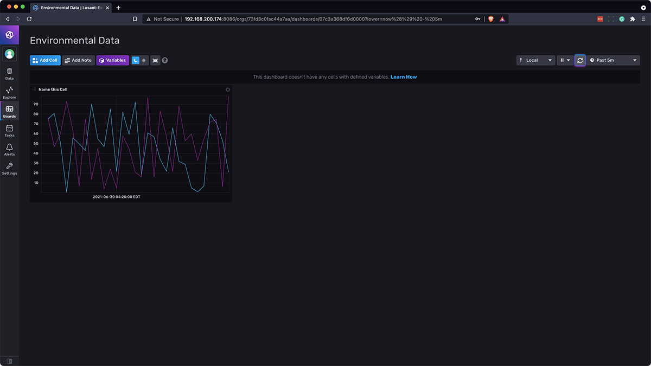Open Tasks from the sidebar
This screenshot has height=366, width=651.
tap(9, 131)
